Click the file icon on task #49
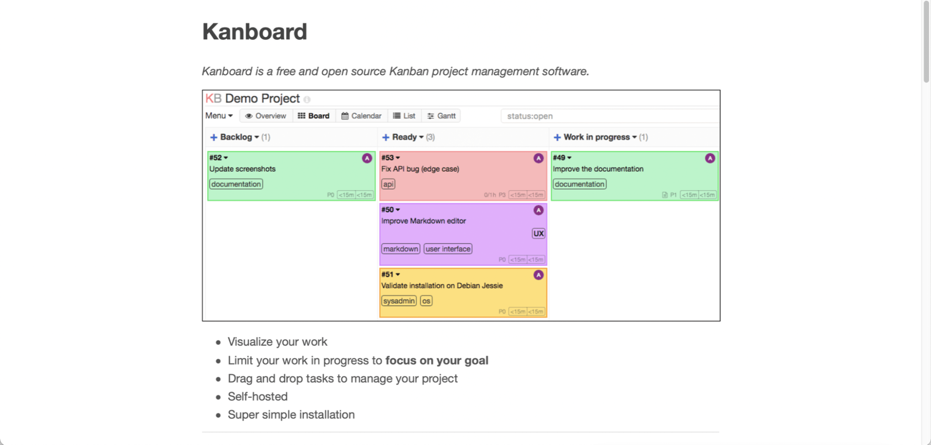The height and width of the screenshot is (445, 931). pyautogui.click(x=665, y=195)
